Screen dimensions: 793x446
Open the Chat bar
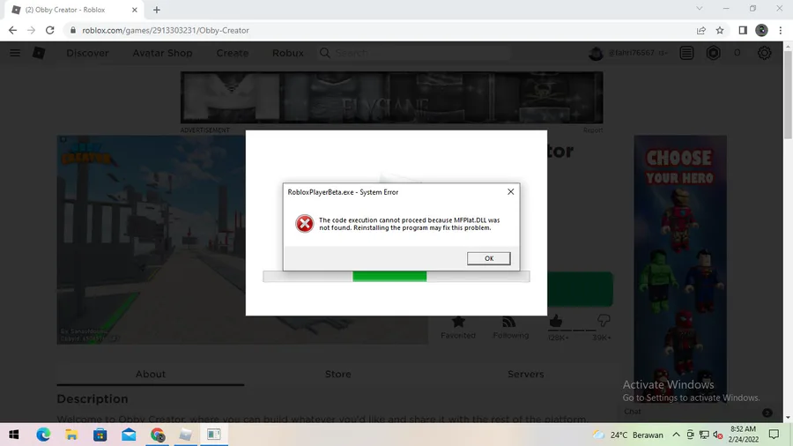698,413
